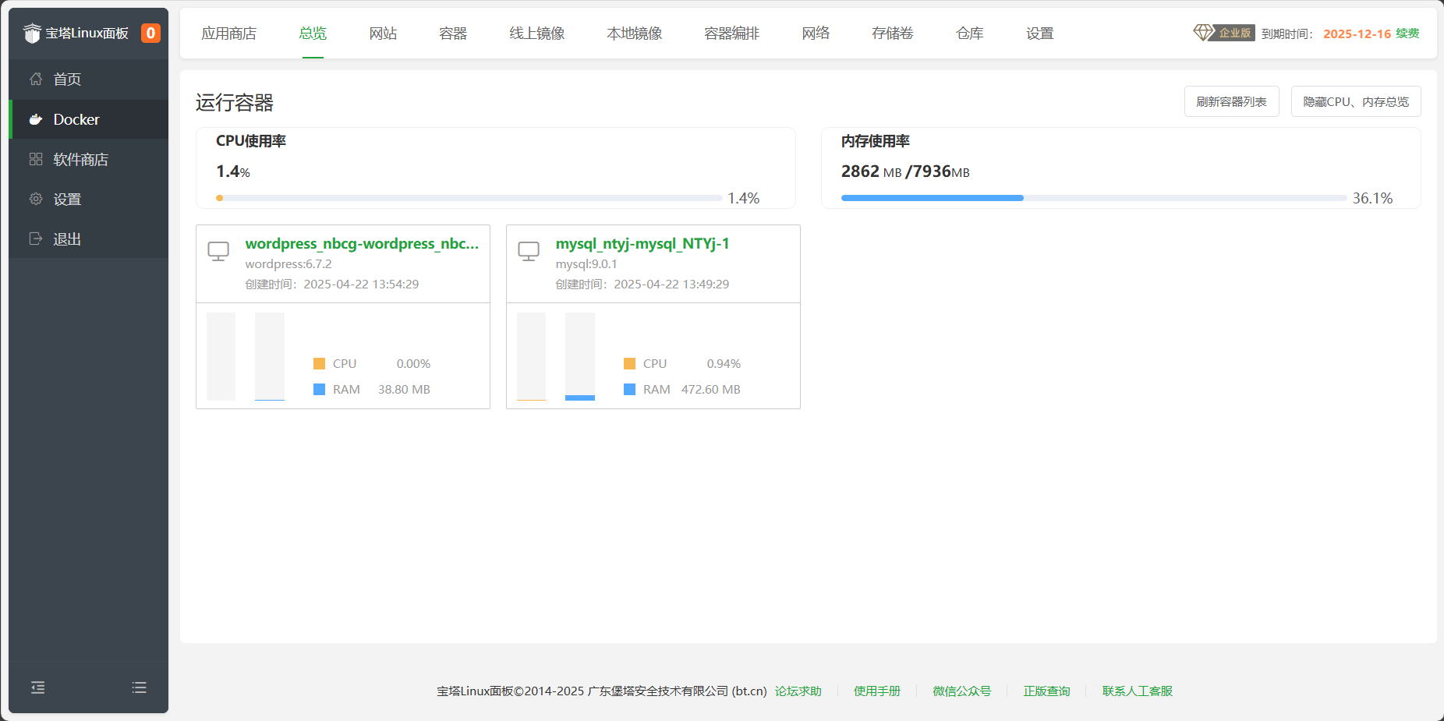
Task: Click the memory usage progress bar
Action: 1093,198
